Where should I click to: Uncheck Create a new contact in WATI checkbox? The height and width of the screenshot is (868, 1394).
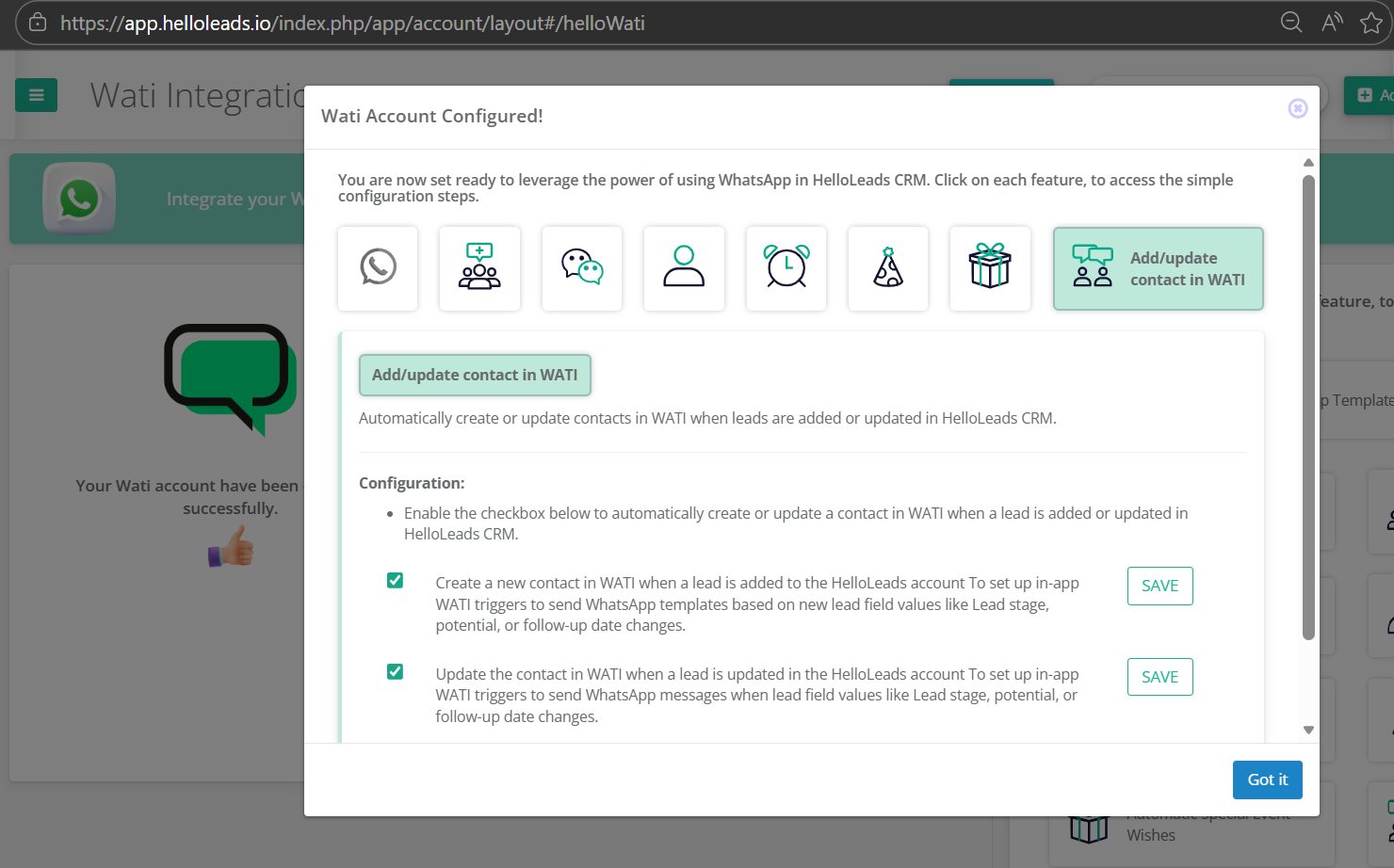point(396,581)
